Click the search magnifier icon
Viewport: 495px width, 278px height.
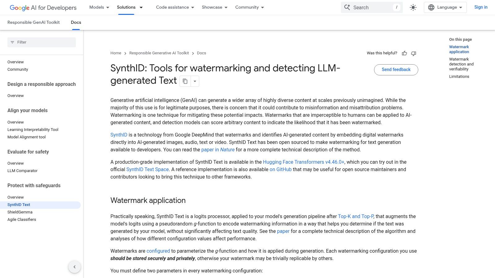[347, 7]
